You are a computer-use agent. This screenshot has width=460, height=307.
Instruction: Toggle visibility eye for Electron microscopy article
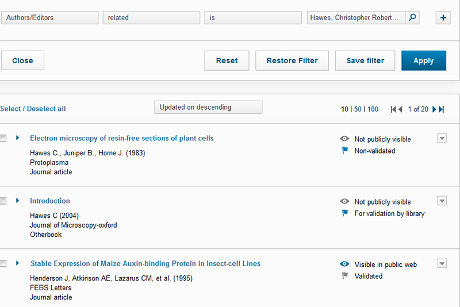[x=345, y=139]
